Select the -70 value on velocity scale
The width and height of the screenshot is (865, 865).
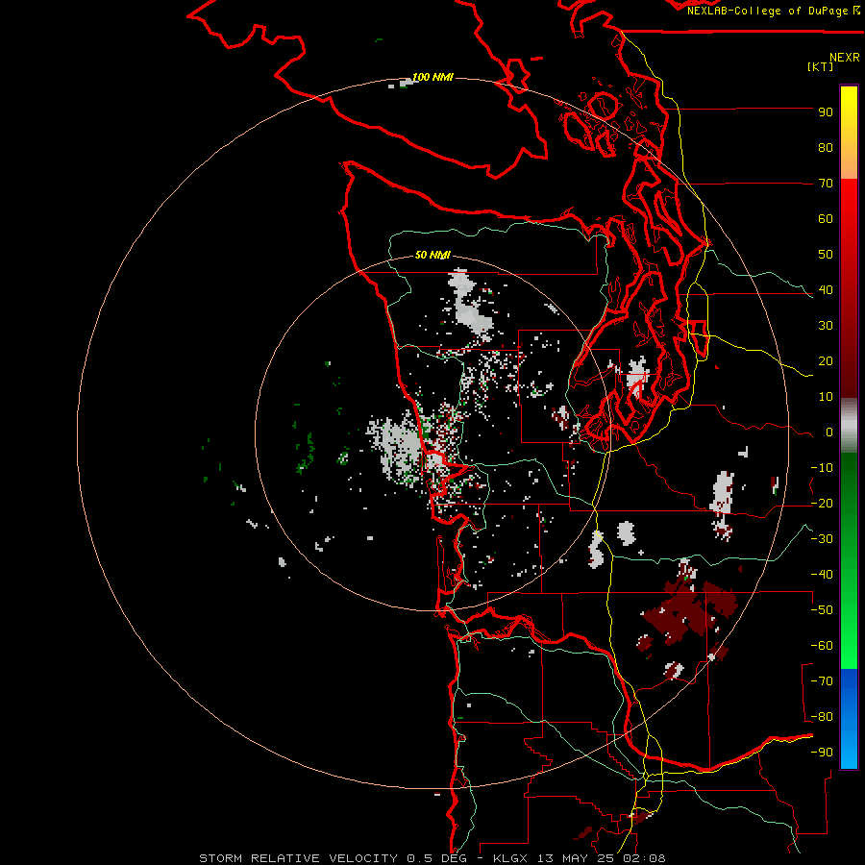tap(822, 681)
